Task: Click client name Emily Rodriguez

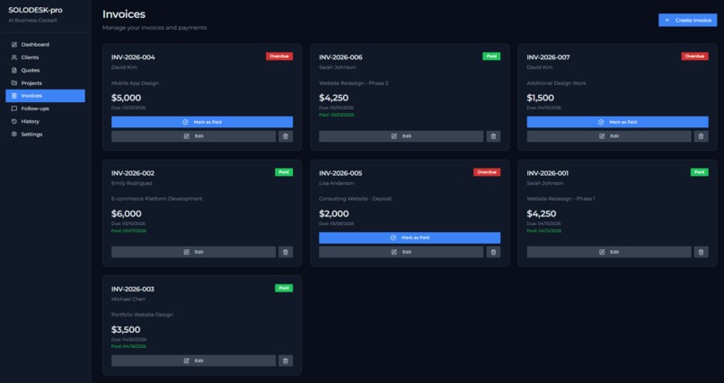Action: [x=131, y=184]
